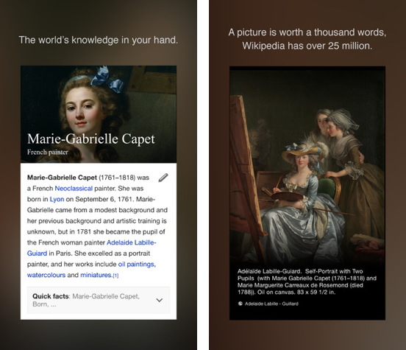406x350 pixels.
Task: Tap the Adelaide Labille - Guillard attribution text
Action: (x=271, y=304)
